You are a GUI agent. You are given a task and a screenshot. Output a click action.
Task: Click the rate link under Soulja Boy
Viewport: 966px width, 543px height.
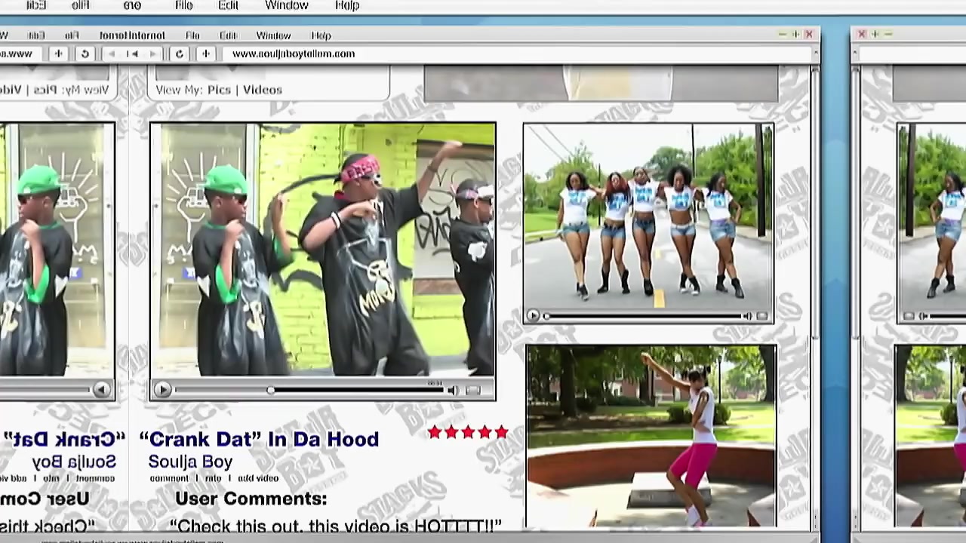[x=214, y=478]
